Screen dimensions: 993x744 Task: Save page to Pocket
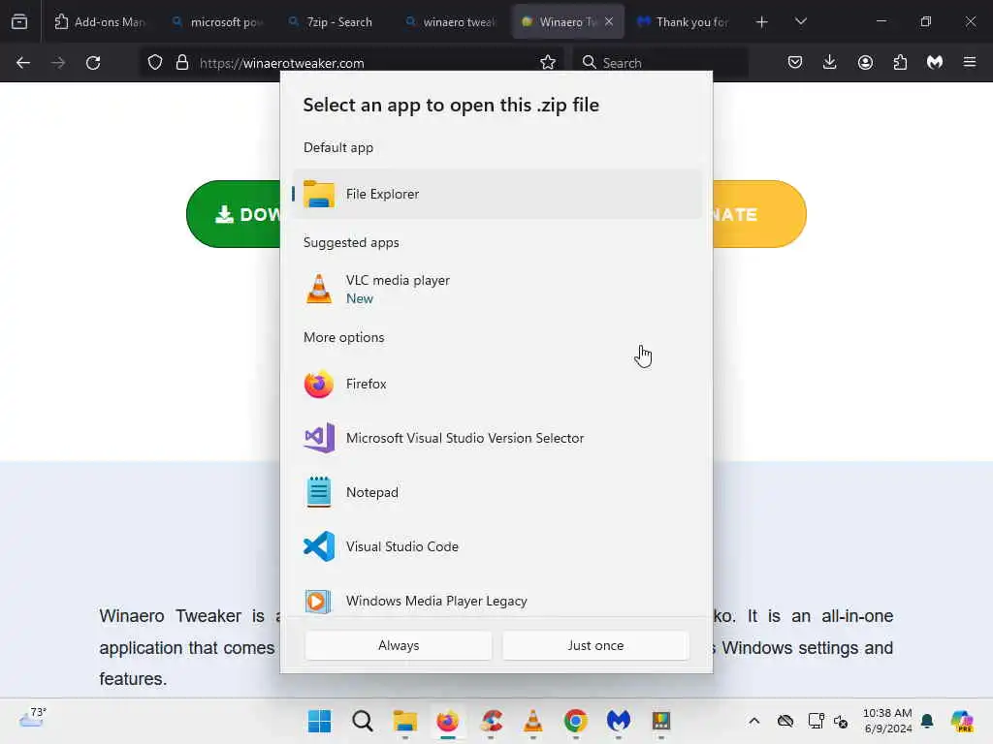(795, 63)
